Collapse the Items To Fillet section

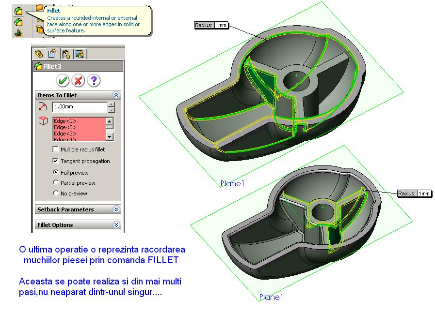116,95
